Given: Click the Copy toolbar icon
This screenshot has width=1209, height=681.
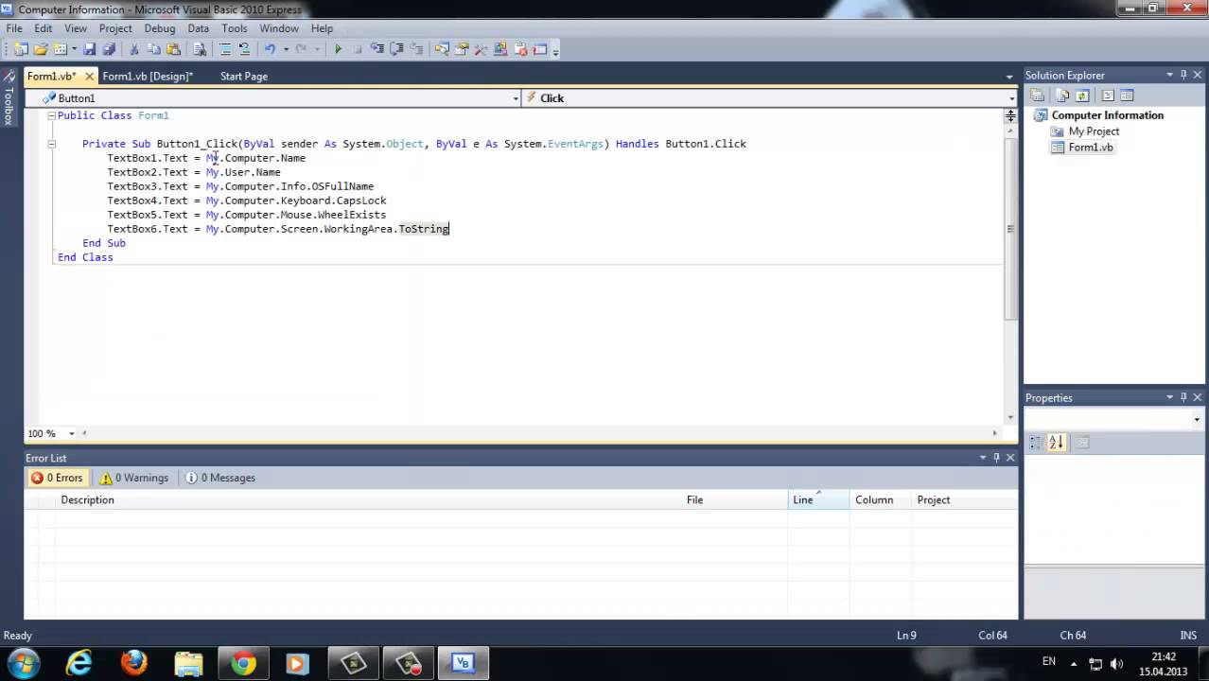Looking at the screenshot, I should [154, 49].
